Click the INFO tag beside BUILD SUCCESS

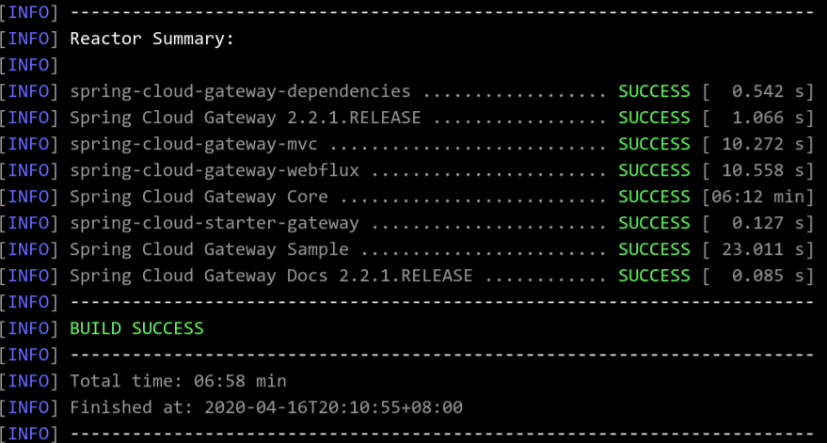(x=28, y=329)
